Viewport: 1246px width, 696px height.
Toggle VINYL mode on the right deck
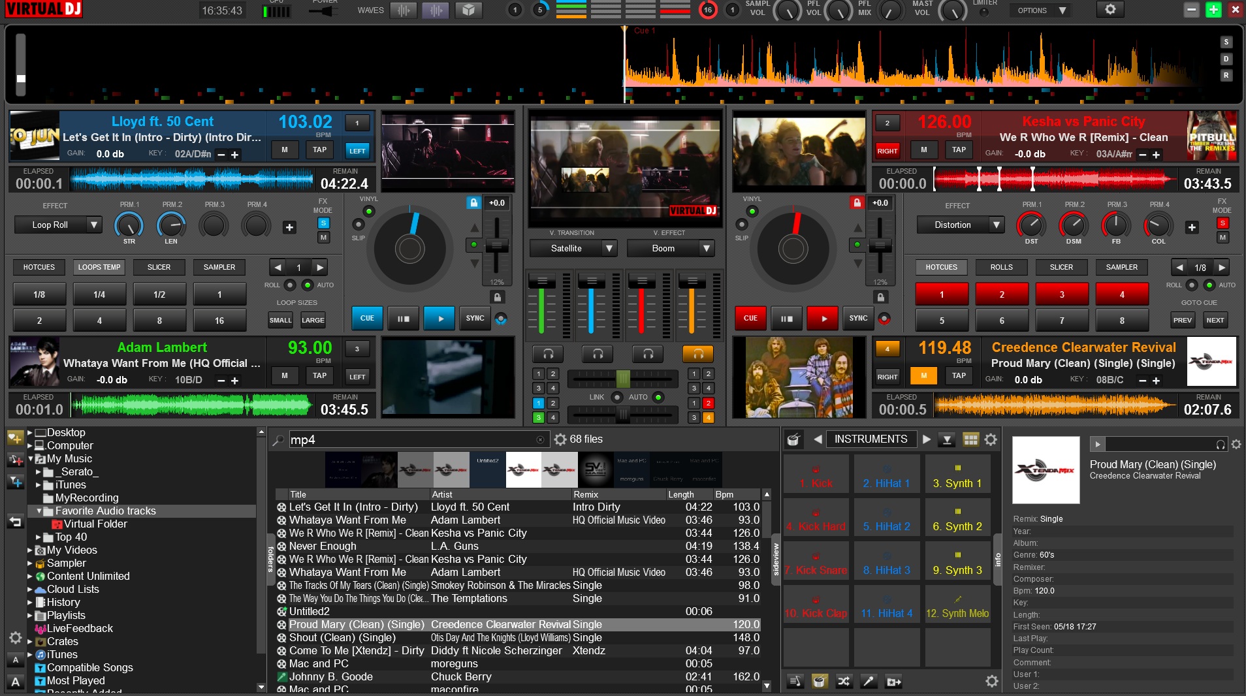click(x=752, y=211)
